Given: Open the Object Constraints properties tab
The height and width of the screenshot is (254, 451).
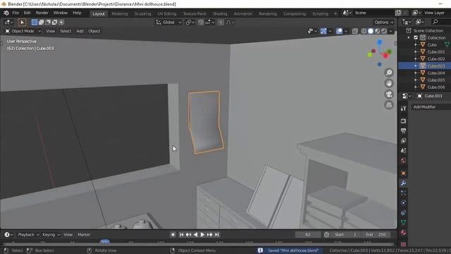Looking at the screenshot, I should (x=403, y=213).
